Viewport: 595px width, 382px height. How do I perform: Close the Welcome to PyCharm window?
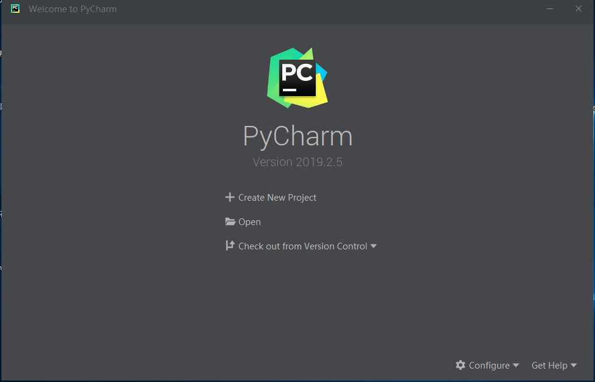coord(579,9)
